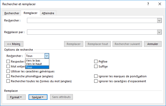Open the Format dropdown button

16,97
